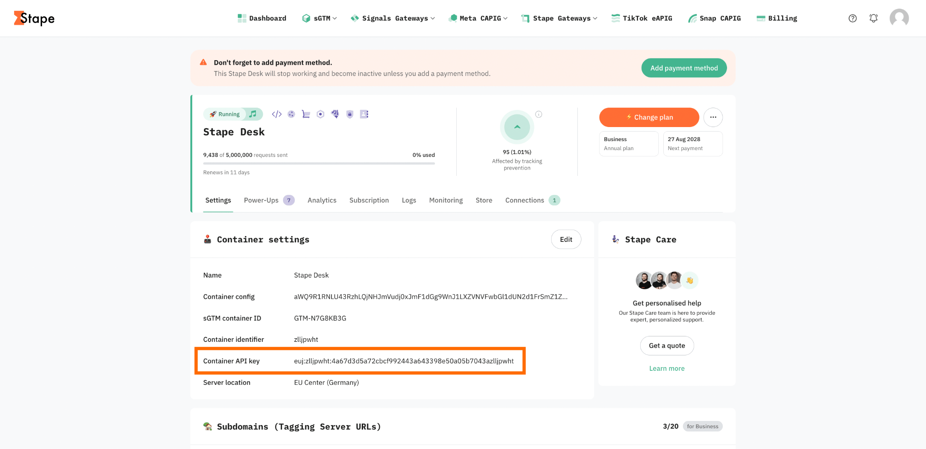Click the Business Annual plan card

click(x=629, y=144)
